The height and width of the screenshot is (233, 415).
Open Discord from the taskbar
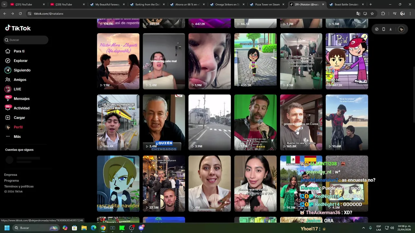pos(141,228)
